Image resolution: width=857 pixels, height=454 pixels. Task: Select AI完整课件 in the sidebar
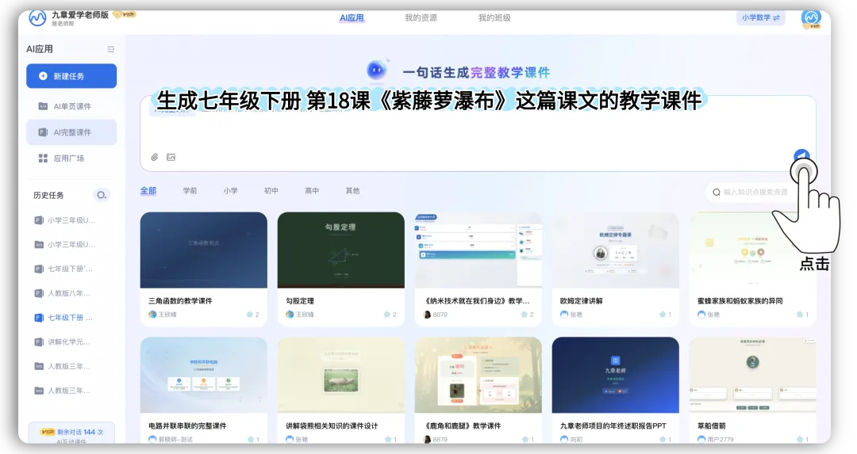(71, 132)
